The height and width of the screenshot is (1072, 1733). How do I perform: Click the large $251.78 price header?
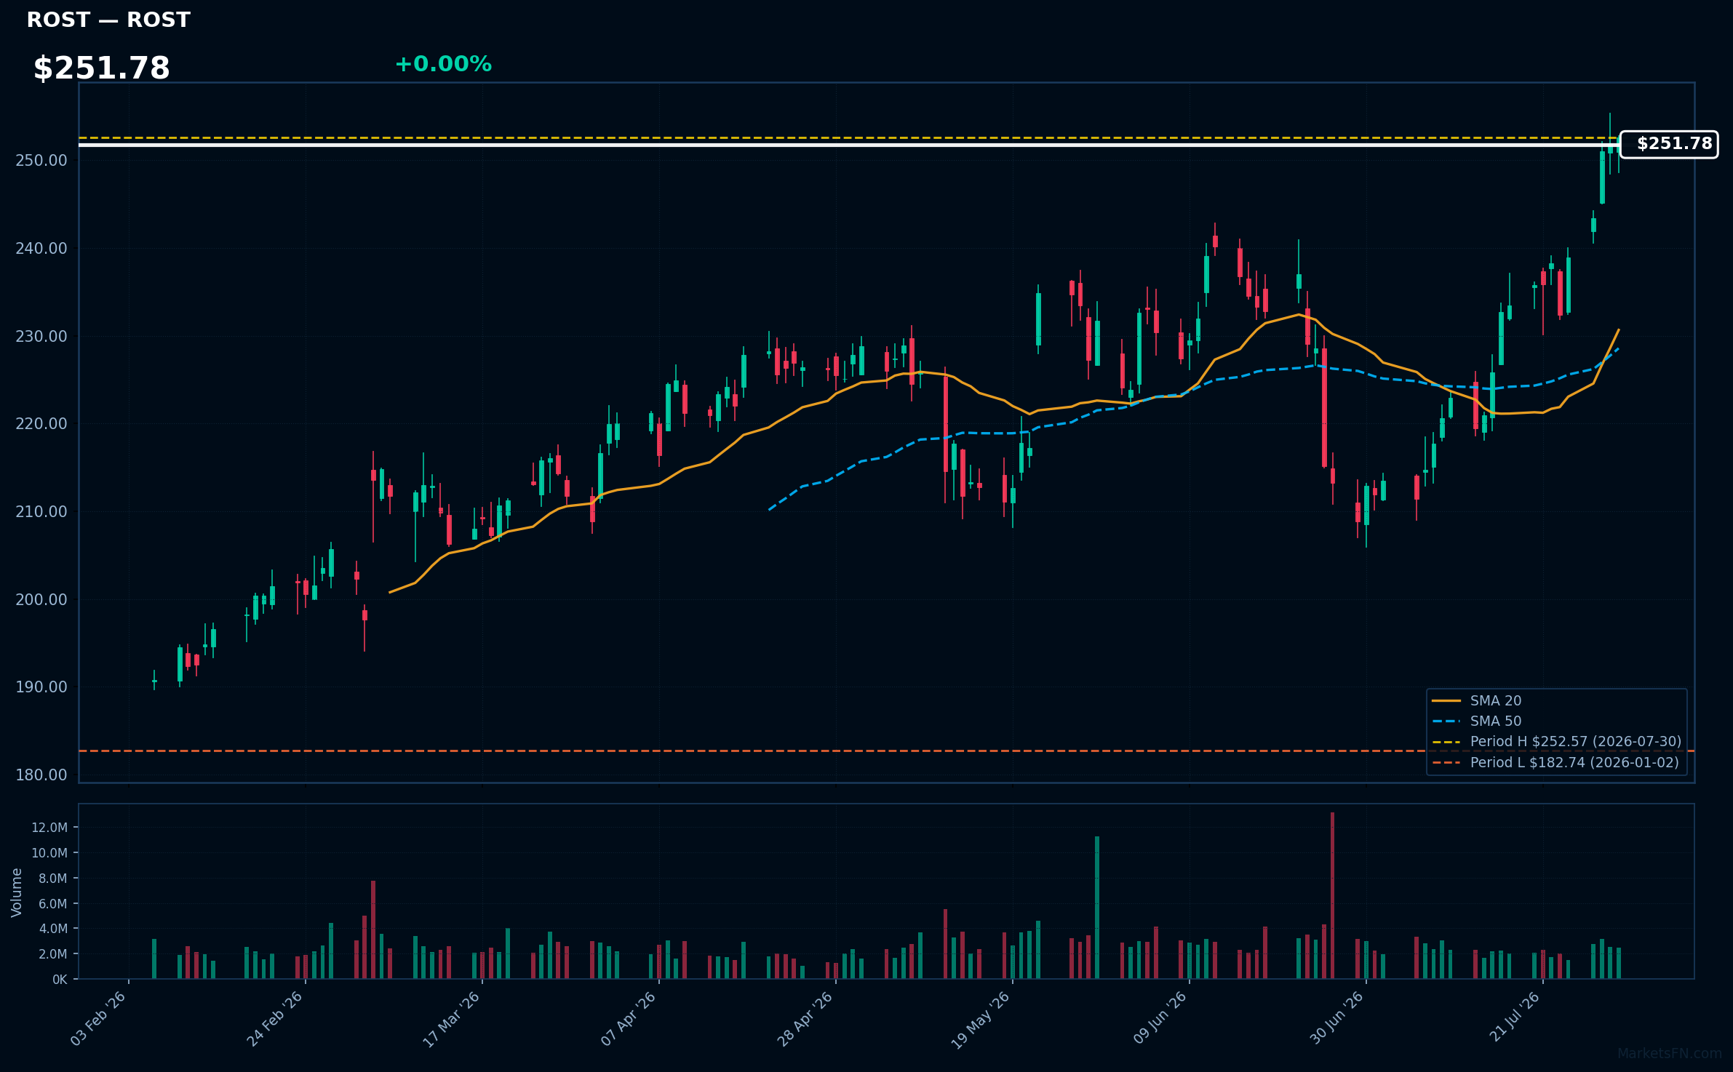tap(102, 68)
